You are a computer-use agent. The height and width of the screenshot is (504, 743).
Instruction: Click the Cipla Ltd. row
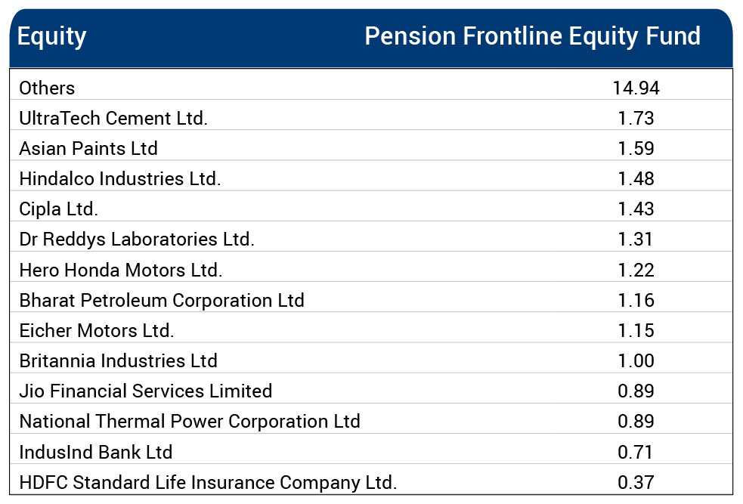(59, 209)
